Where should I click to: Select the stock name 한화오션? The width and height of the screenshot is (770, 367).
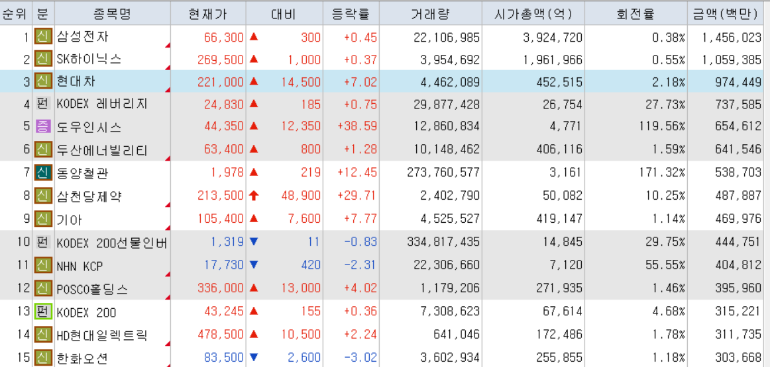pyautogui.click(x=82, y=358)
